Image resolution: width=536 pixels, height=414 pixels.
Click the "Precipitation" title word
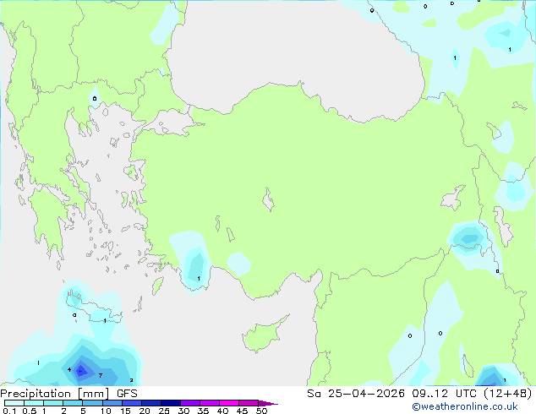pyautogui.click(x=36, y=394)
